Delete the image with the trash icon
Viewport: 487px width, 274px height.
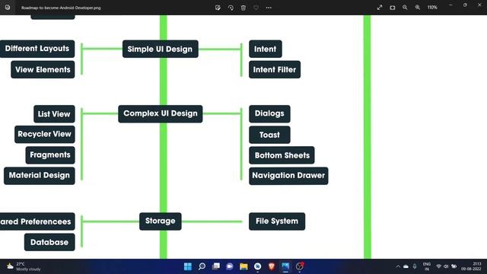[x=243, y=8]
